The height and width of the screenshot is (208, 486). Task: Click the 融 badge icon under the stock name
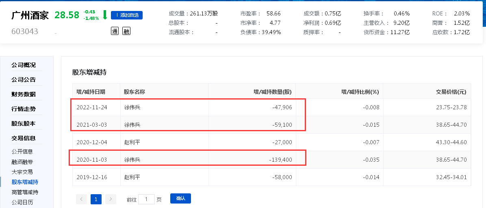pyautogui.click(x=126, y=31)
